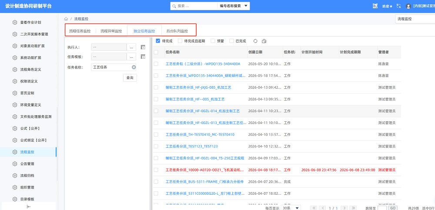This screenshot has width=435, height=210.
Task: Click the 二次开发脚本管理 sidebar icon
Action: 15,34
